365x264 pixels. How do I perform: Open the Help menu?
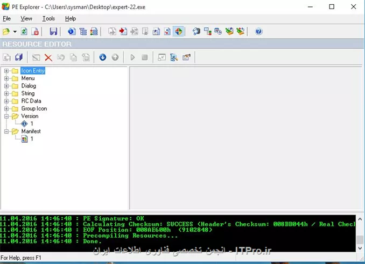(71, 19)
